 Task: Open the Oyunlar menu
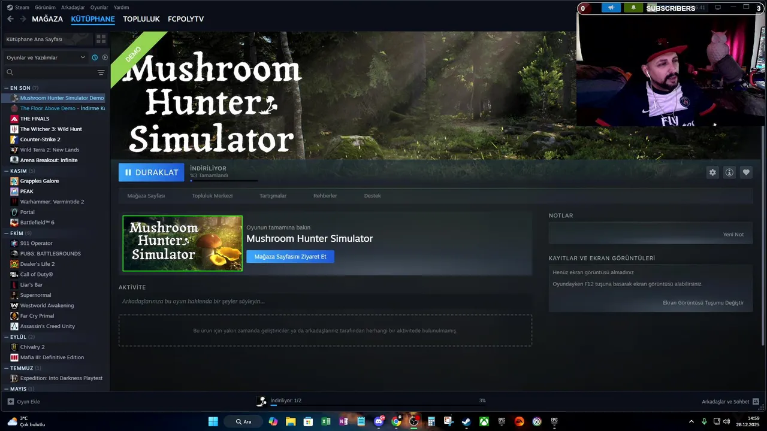tap(99, 7)
